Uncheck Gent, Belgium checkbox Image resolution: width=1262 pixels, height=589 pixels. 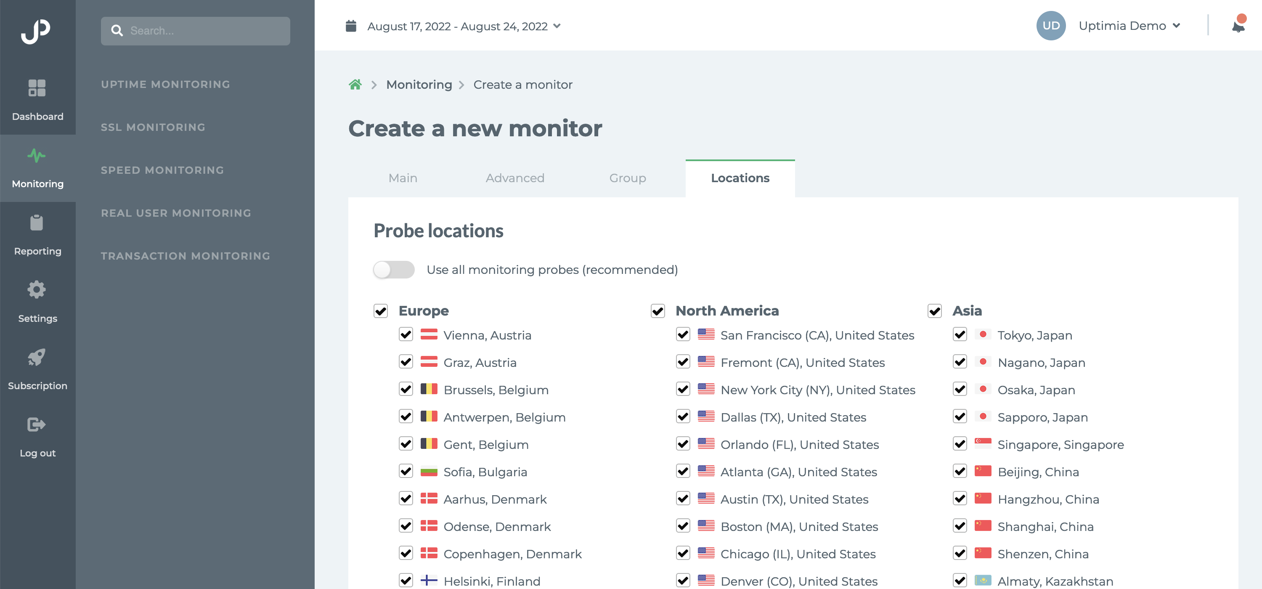[x=406, y=444]
